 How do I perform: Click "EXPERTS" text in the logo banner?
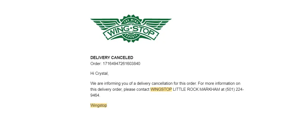(x=131, y=36)
